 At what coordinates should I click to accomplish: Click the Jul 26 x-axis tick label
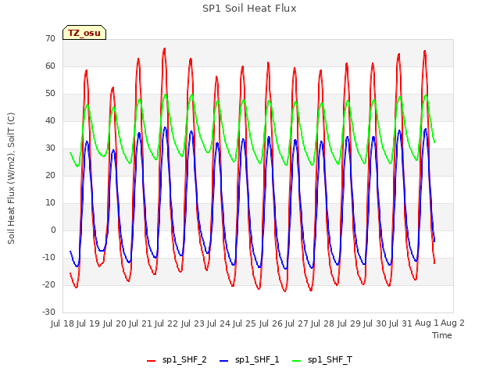point(271,323)
